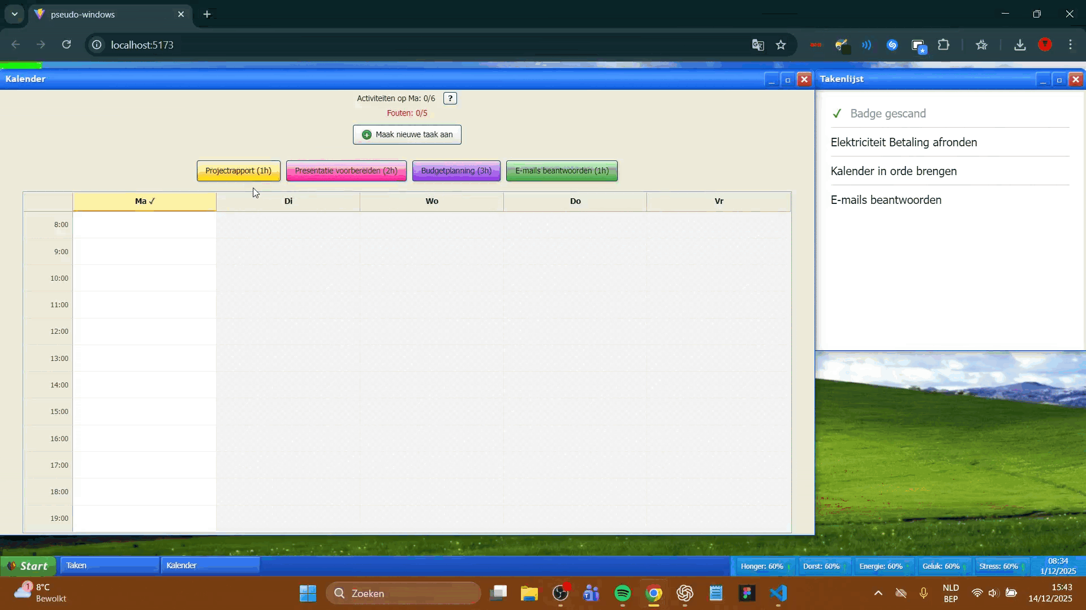Click the site information icon in address bar

97,45
